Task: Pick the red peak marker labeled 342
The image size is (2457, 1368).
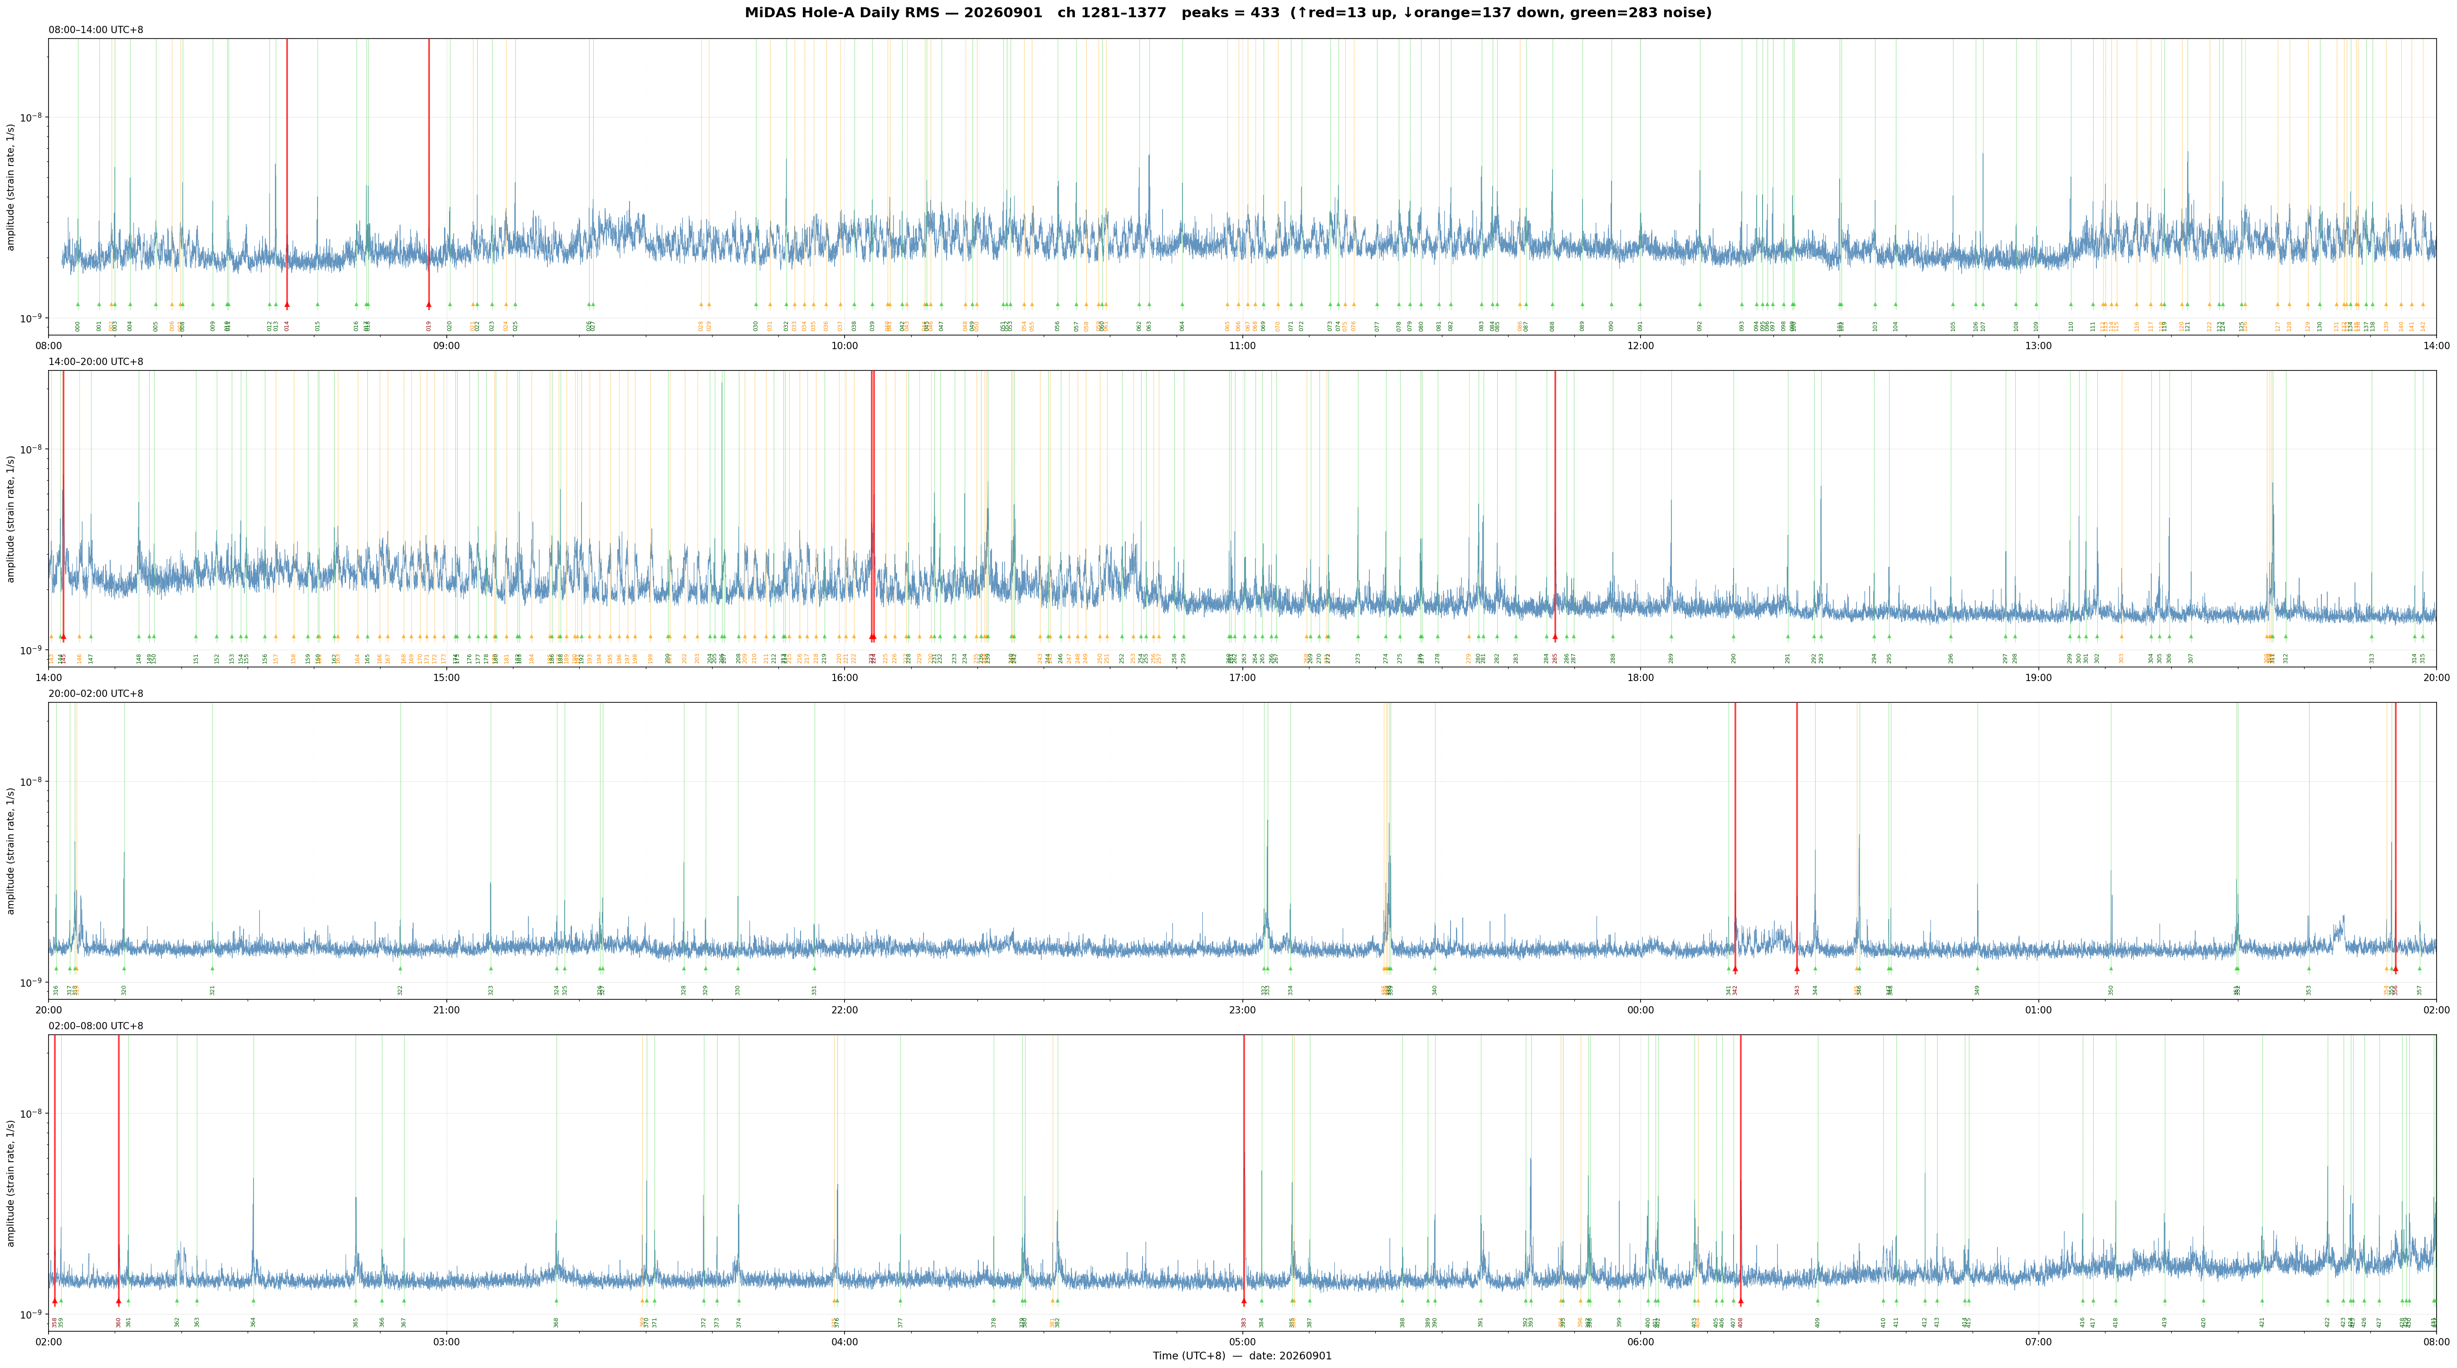Action: 1735,969
